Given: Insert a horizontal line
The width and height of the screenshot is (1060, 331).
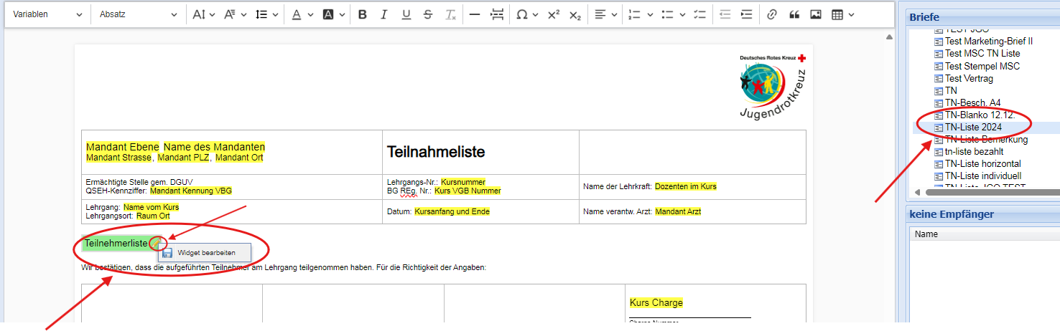Looking at the screenshot, I should pos(474,14).
